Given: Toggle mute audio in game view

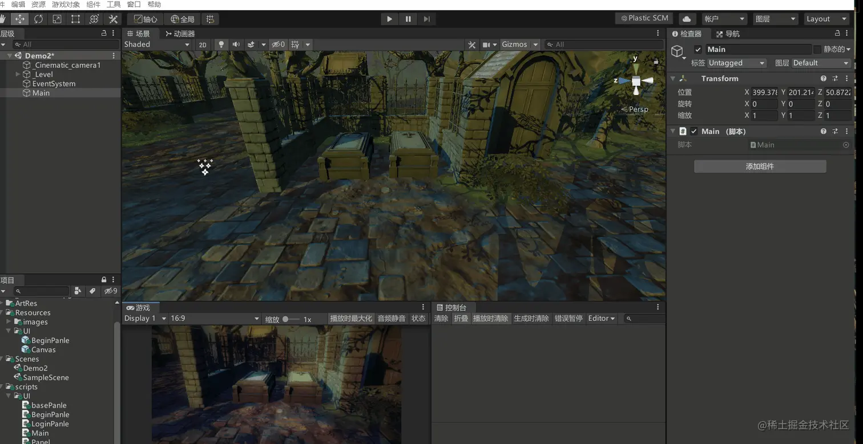Looking at the screenshot, I should coord(392,319).
